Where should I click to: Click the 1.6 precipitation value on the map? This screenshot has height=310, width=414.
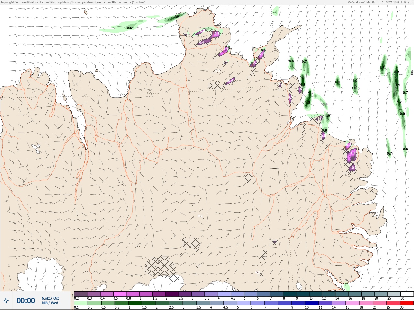point(310,93)
